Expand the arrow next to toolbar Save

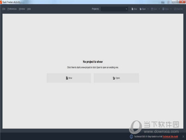(159, 9)
